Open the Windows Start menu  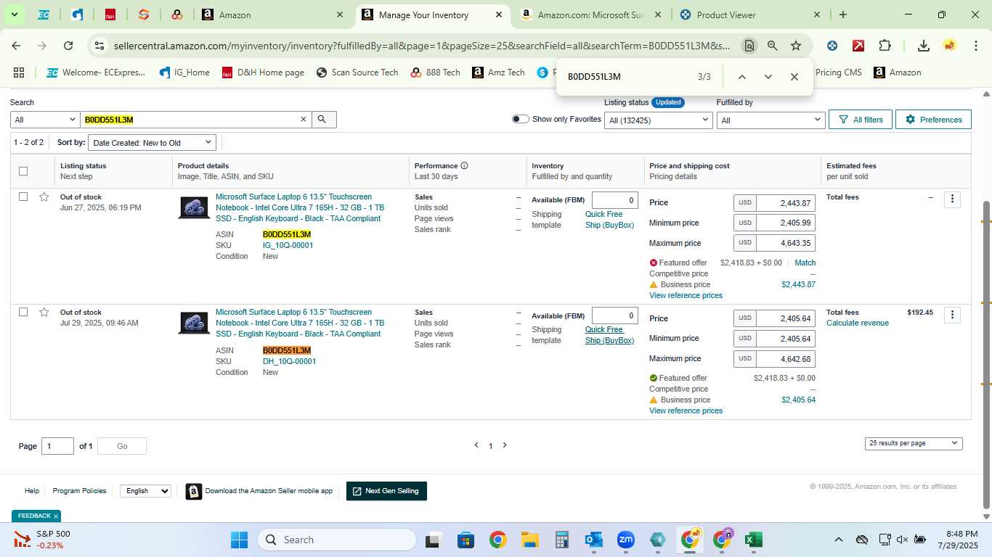point(240,540)
